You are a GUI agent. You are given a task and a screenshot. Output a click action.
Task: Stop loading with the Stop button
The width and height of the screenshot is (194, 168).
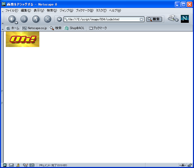(x=48, y=19)
